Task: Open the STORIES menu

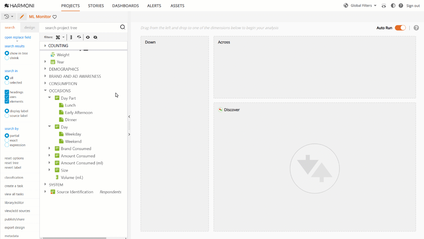Action: point(96,6)
